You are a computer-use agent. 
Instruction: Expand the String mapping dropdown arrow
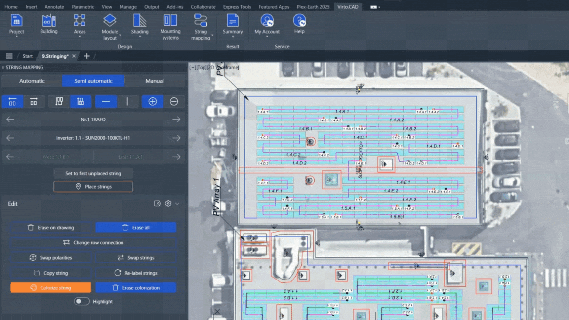pyautogui.click(x=212, y=35)
